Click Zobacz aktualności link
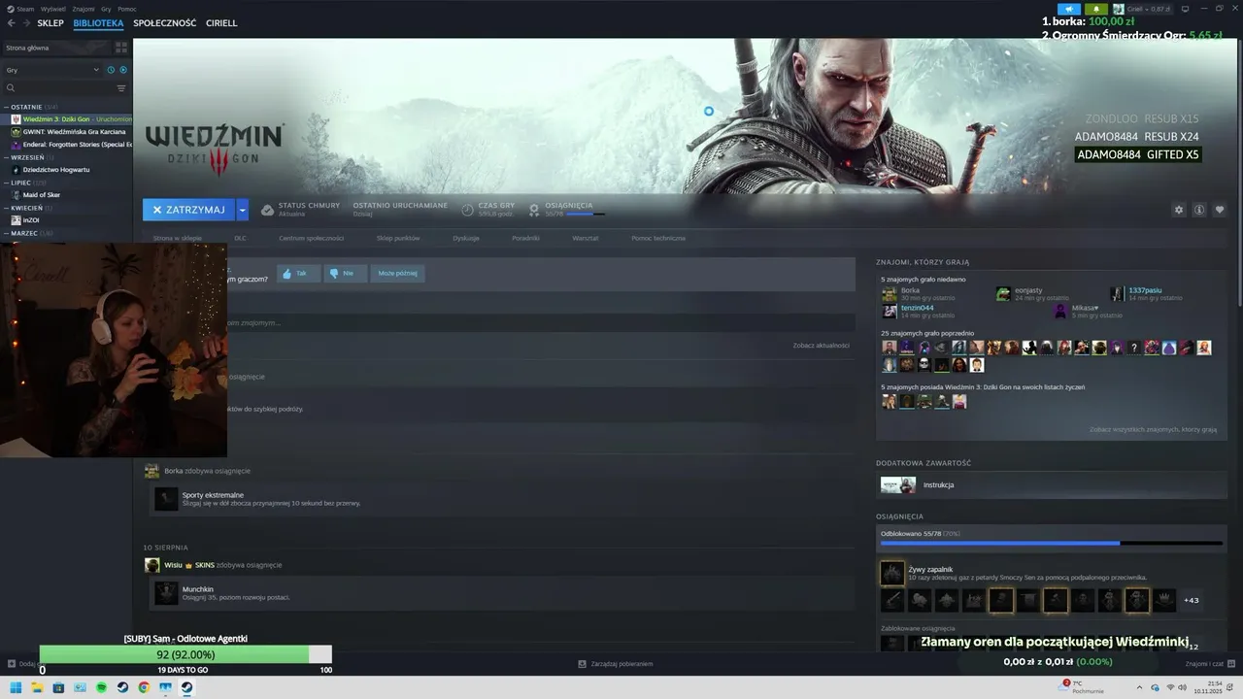 (x=821, y=346)
